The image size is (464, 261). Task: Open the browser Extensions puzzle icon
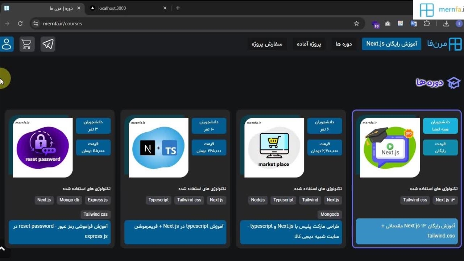coord(427,24)
